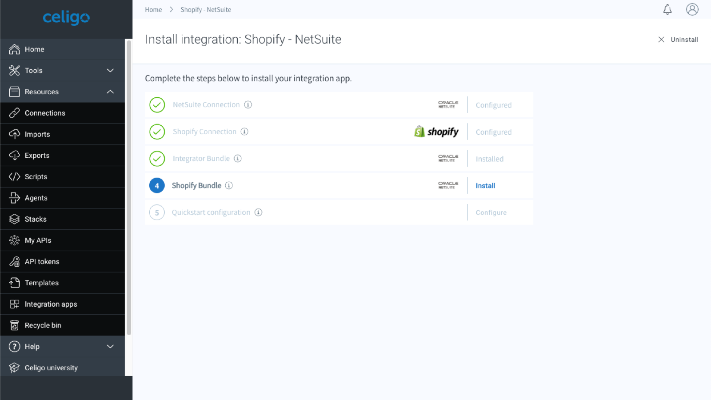Viewport: 711px width, 400px height.
Task: Expand the Tools menu chevron
Action: coord(110,71)
